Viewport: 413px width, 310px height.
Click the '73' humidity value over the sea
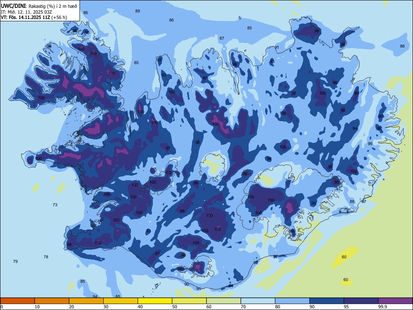tap(55, 205)
